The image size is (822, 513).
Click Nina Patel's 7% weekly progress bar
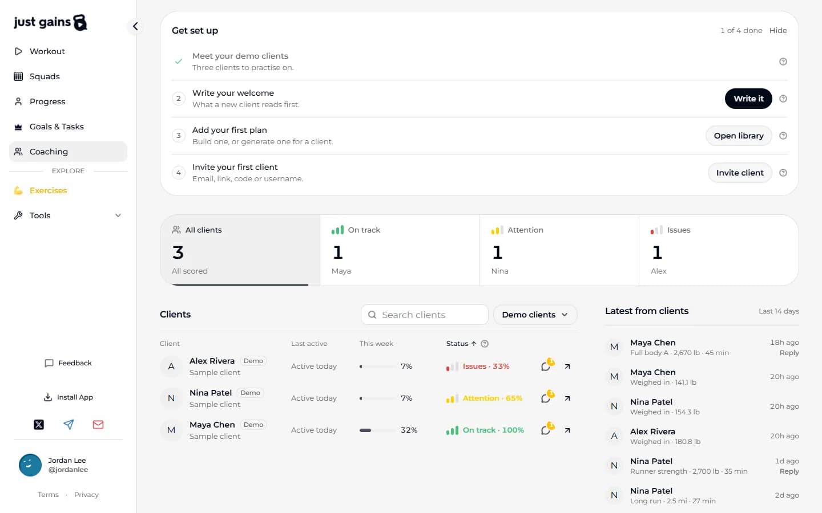[x=377, y=398]
